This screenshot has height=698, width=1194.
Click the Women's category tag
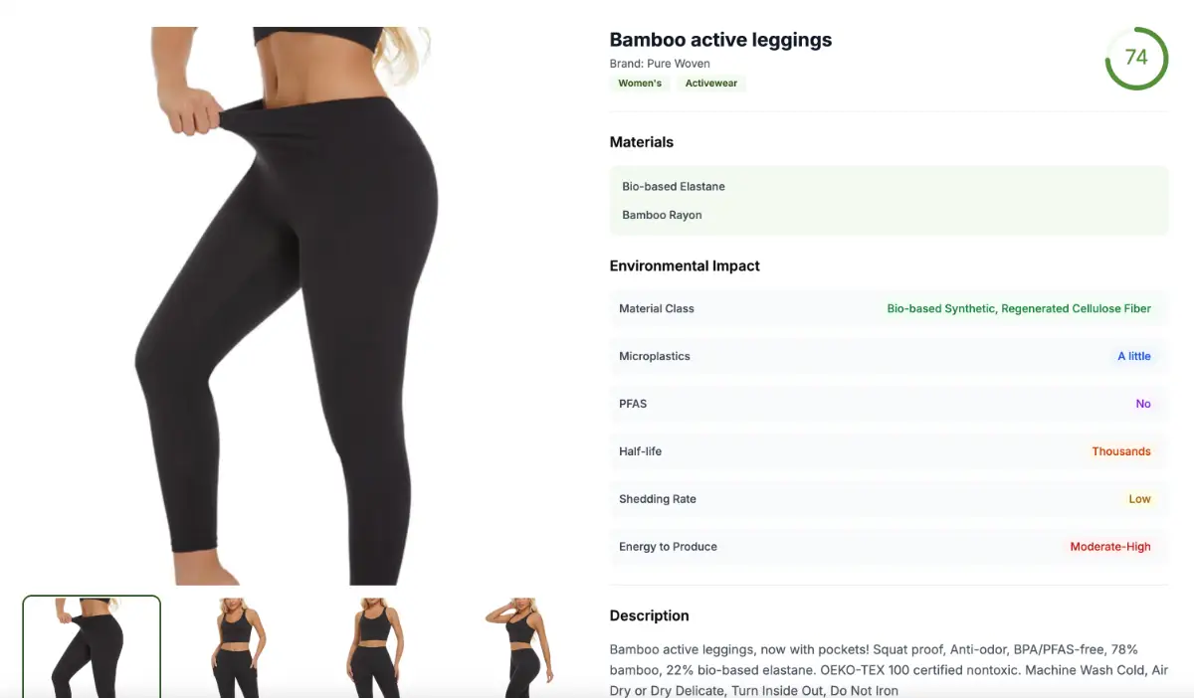[640, 84]
